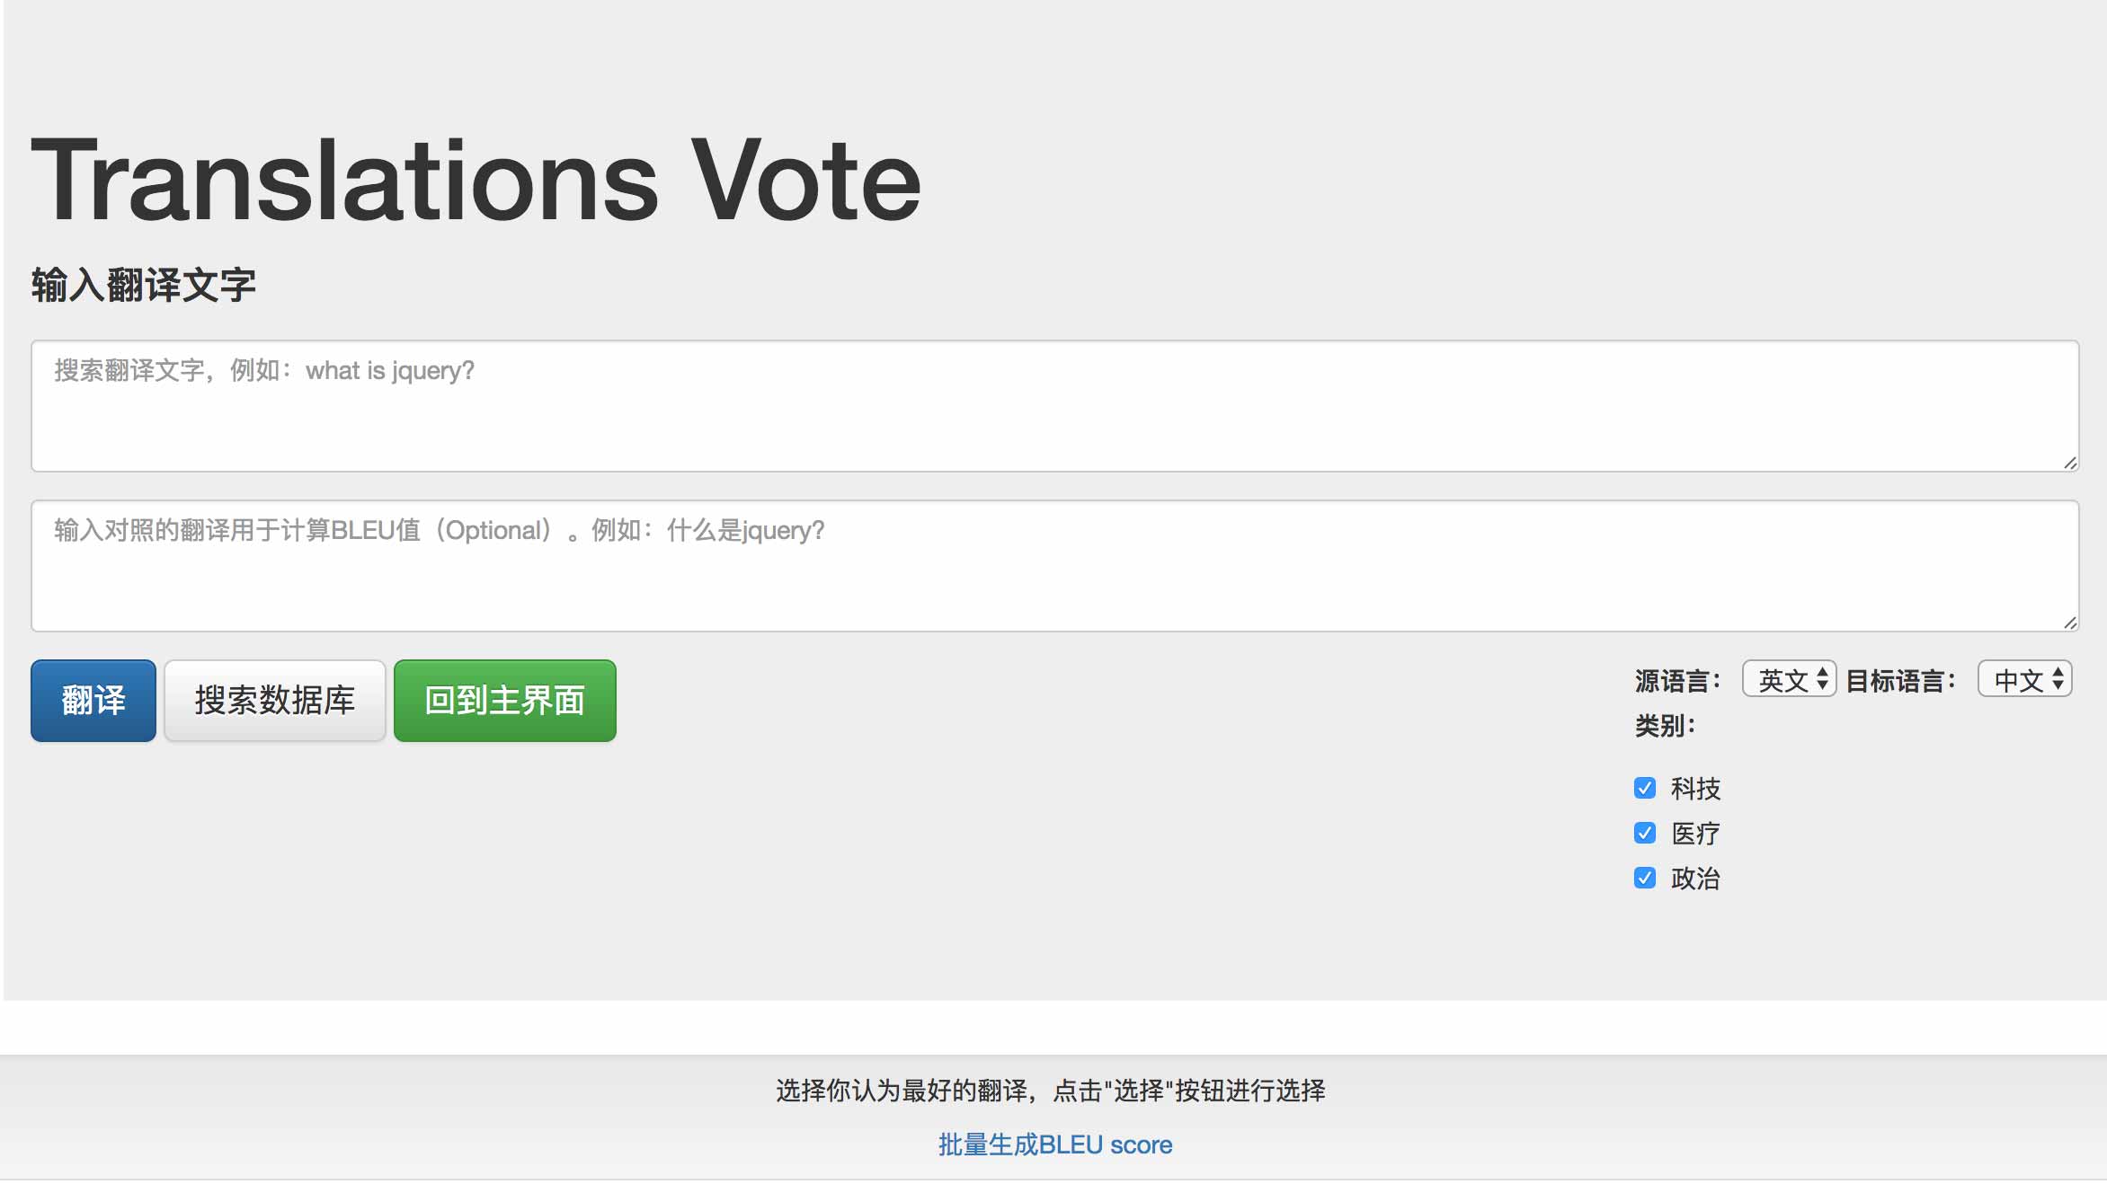Image resolution: width=2107 pixels, height=1184 pixels.
Task: Click into the BLEU reference translation box
Action: [x=1053, y=566]
